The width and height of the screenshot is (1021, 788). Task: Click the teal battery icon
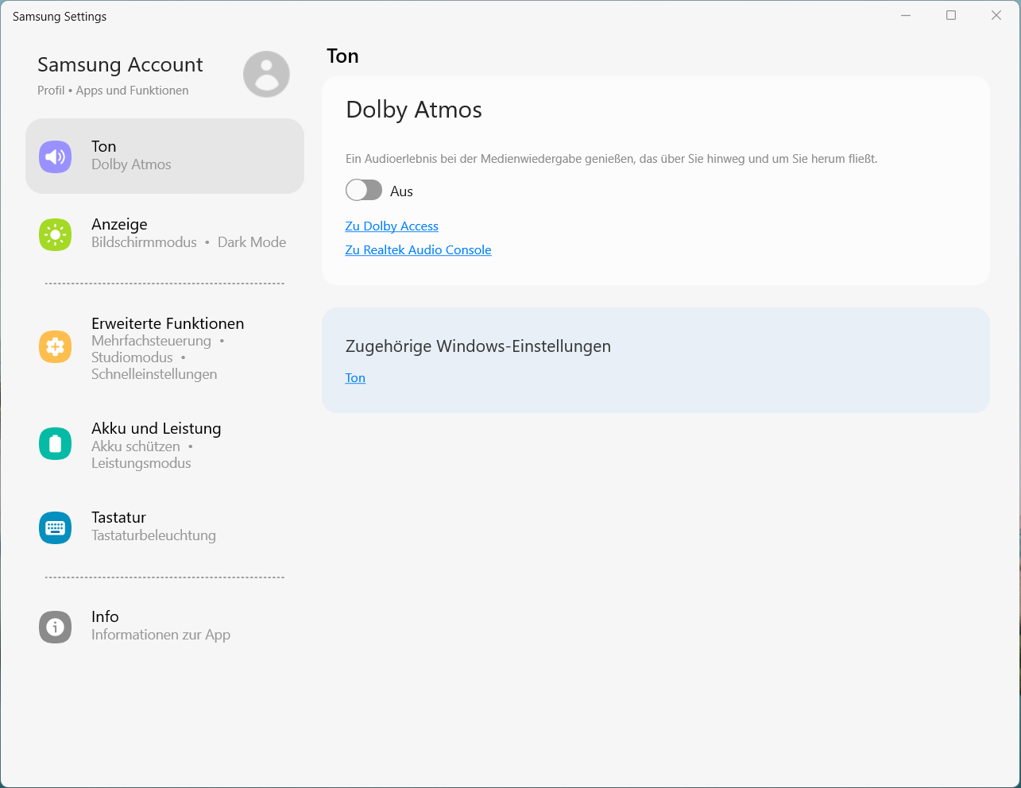tap(55, 444)
